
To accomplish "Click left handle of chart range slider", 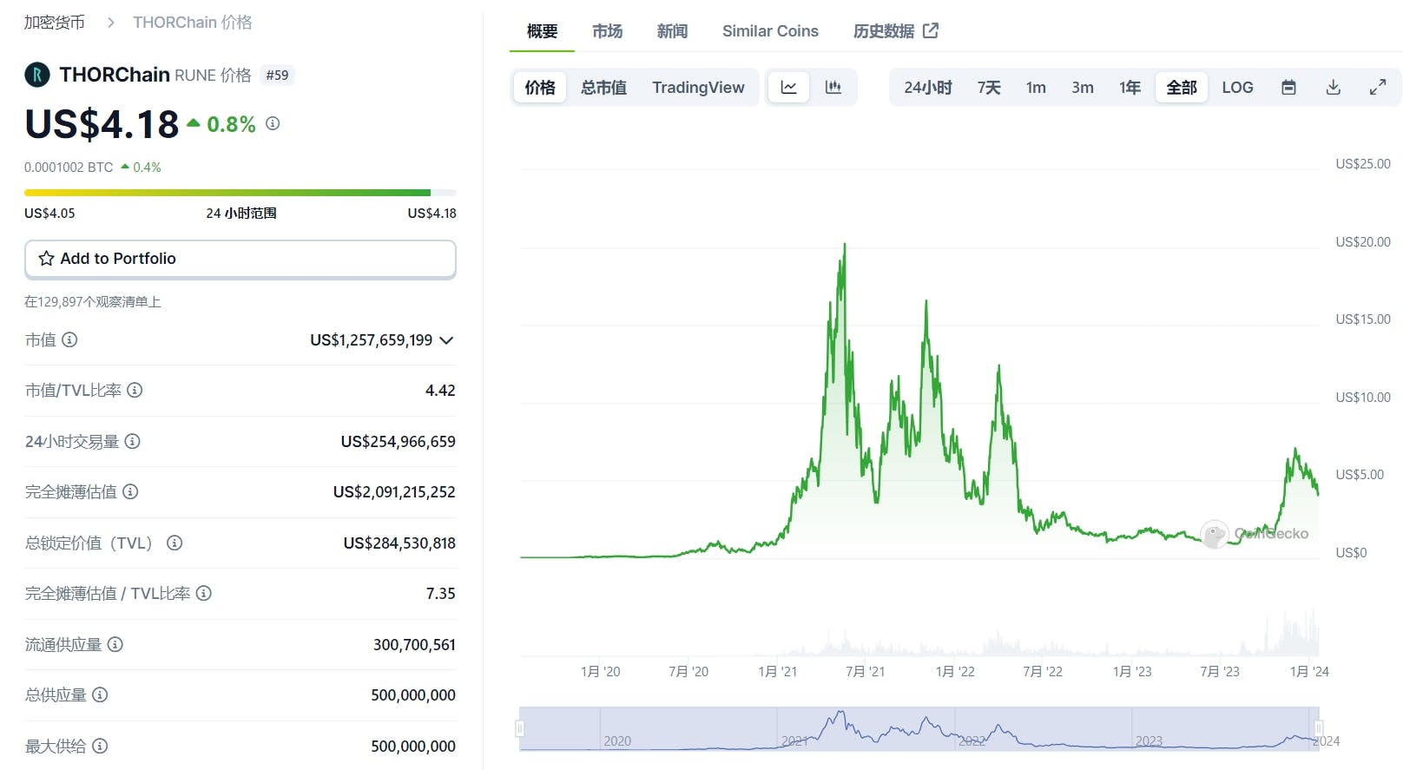I will [520, 728].
